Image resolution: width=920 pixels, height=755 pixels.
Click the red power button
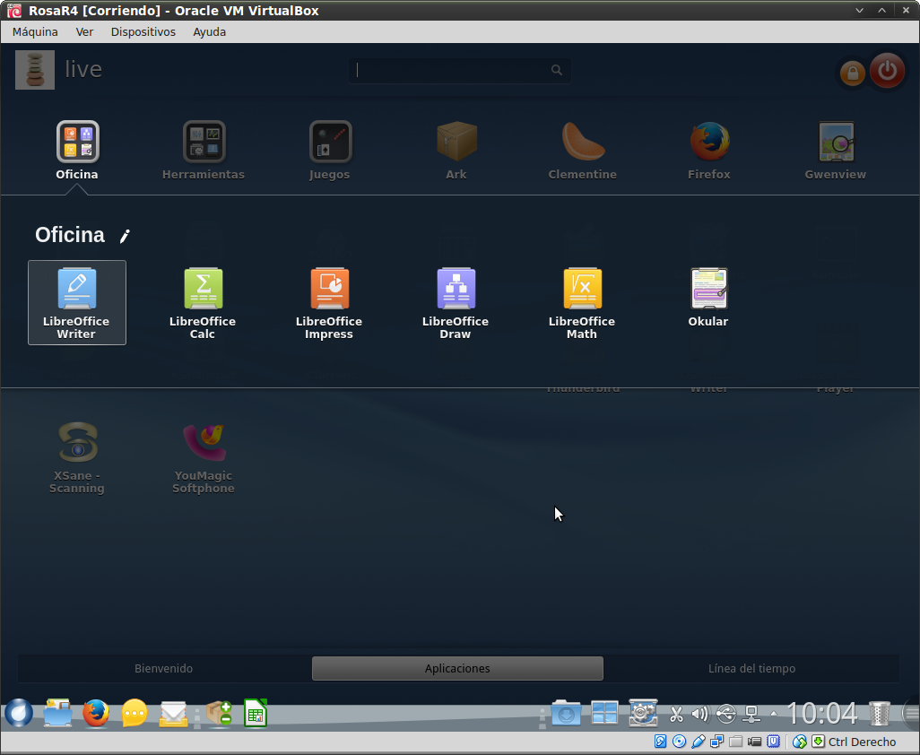pyautogui.click(x=887, y=71)
